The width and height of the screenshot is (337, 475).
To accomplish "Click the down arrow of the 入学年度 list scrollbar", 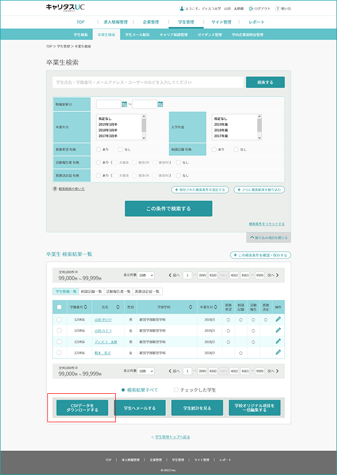I will (x=259, y=138).
